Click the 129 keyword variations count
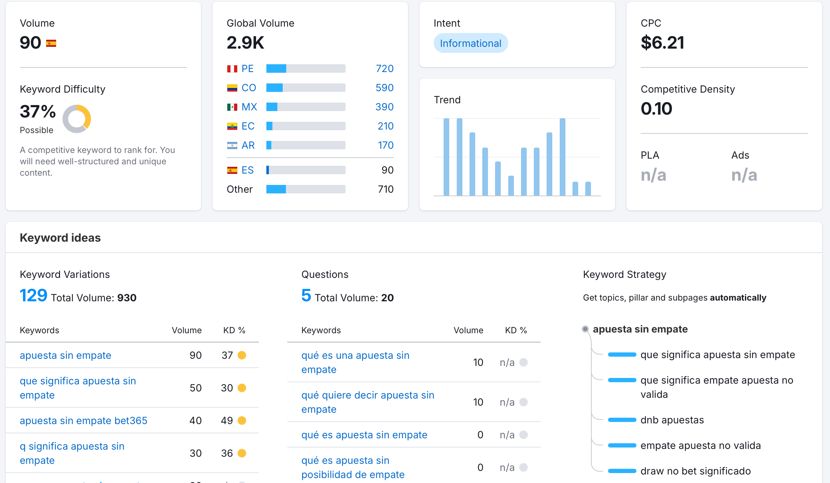Screen dimensions: 830x483 click(33, 296)
